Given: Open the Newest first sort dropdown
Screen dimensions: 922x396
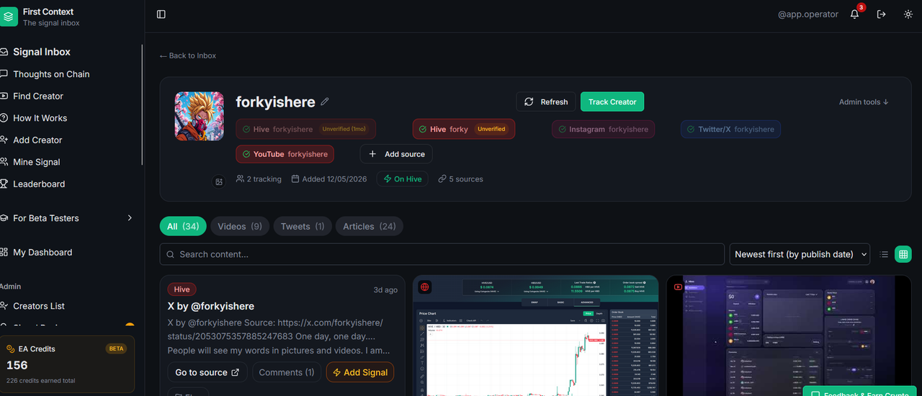Looking at the screenshot, I should [x=800, y=254].
